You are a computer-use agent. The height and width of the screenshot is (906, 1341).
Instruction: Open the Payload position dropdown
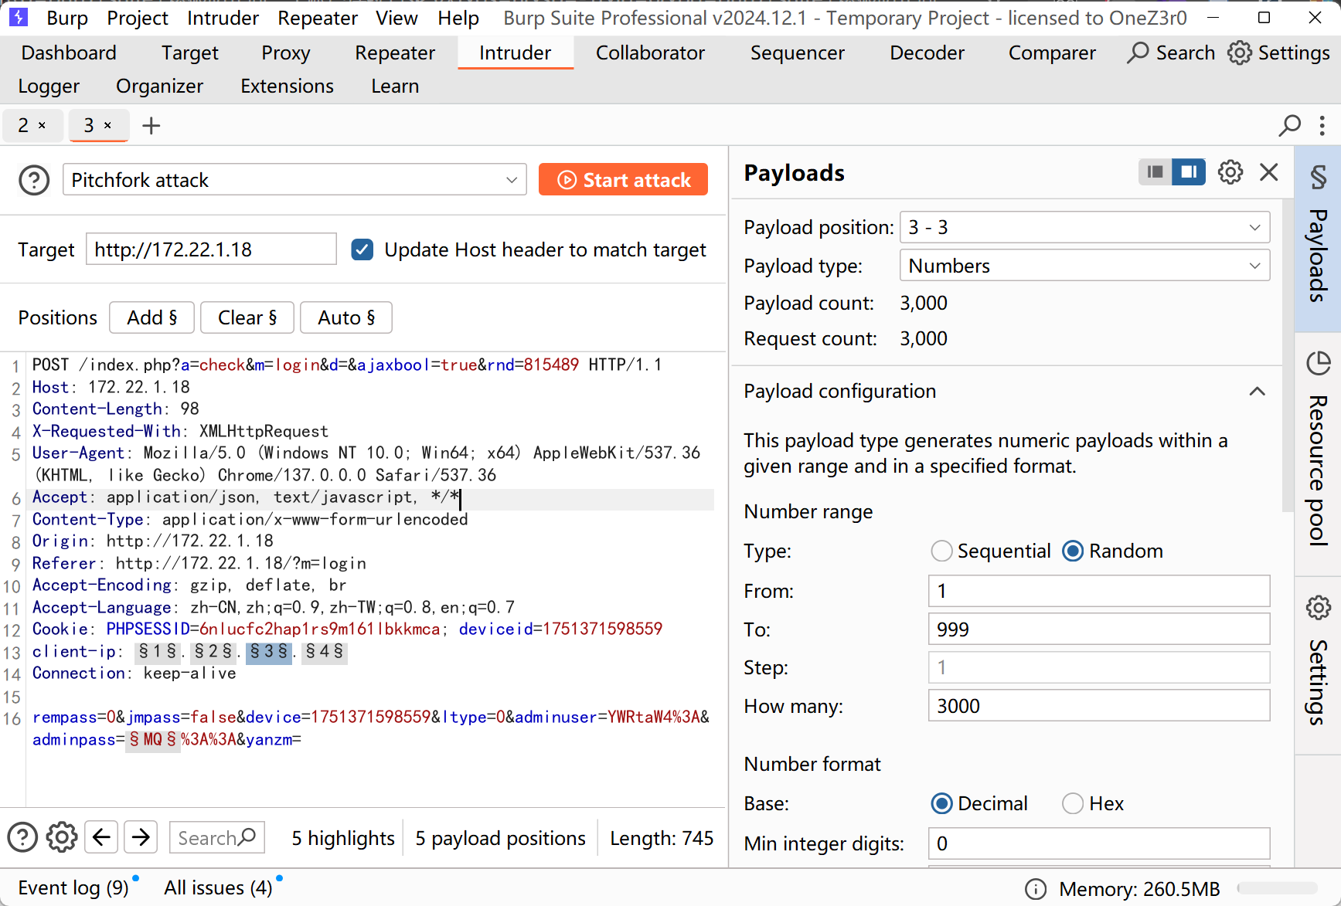point(1084,227)
